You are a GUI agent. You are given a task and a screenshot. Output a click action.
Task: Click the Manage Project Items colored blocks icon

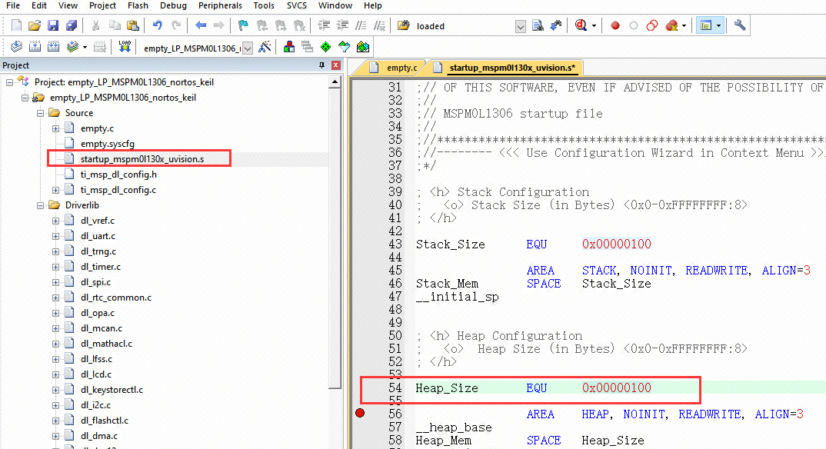289,48
